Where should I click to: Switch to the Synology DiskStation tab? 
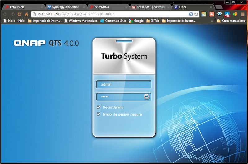pyautogui.click(x=66, y=7)
